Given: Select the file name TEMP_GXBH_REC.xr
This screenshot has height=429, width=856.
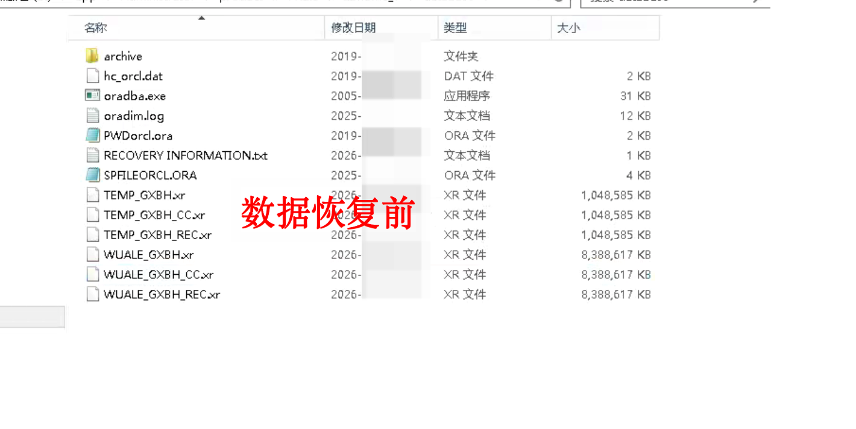Looking at the screenshot, I should click(158, 235).
